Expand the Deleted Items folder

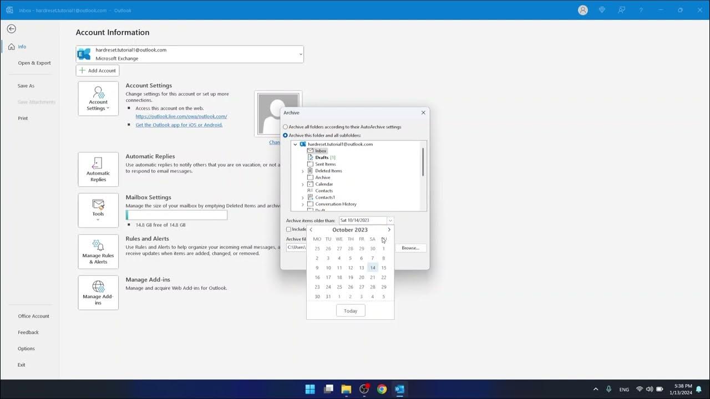coord(302,171)
